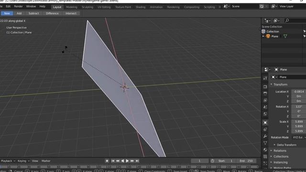Click the timer icon before Start field
The height and width of the screenshot is (172, 306).
coord(212,161)
